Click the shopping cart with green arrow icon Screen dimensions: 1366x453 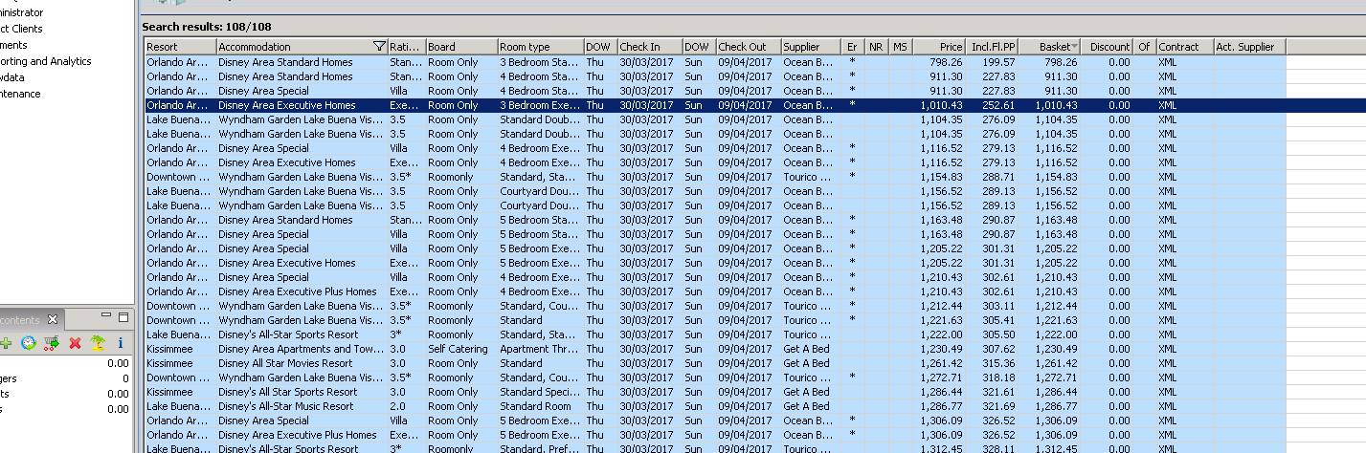coord(52,342)
